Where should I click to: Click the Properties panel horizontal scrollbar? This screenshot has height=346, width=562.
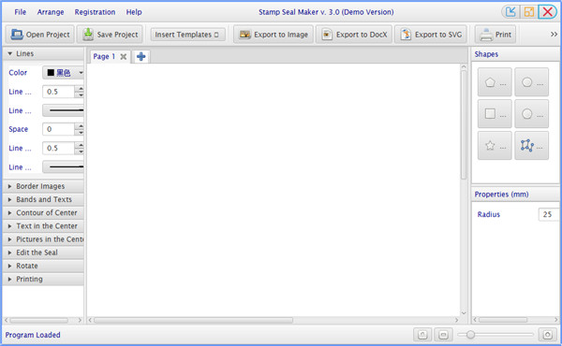pyautogui.click(x=503, y=320)
